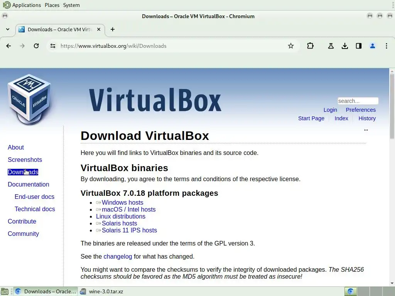Open the Preferences link

pos(361,110)
